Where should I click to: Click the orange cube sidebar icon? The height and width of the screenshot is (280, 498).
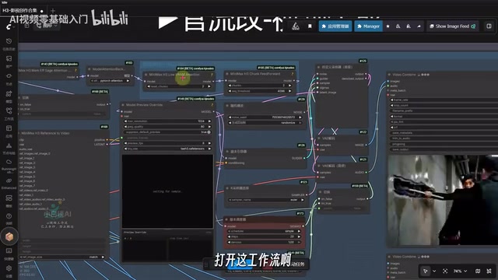point(9,236)
